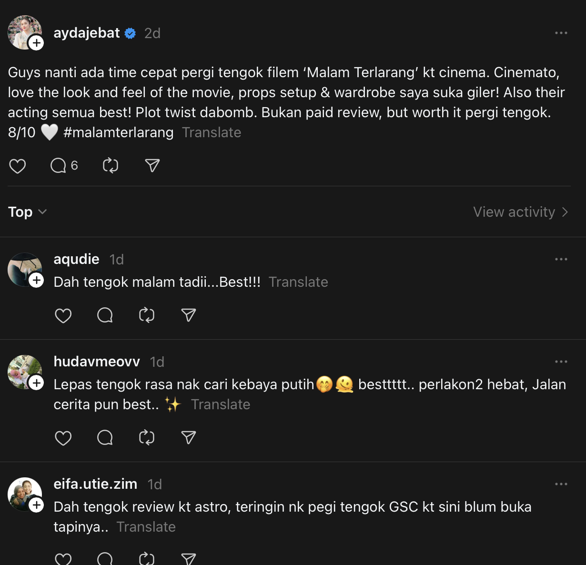Repost hudavmeovv's comment

(147, 438)
